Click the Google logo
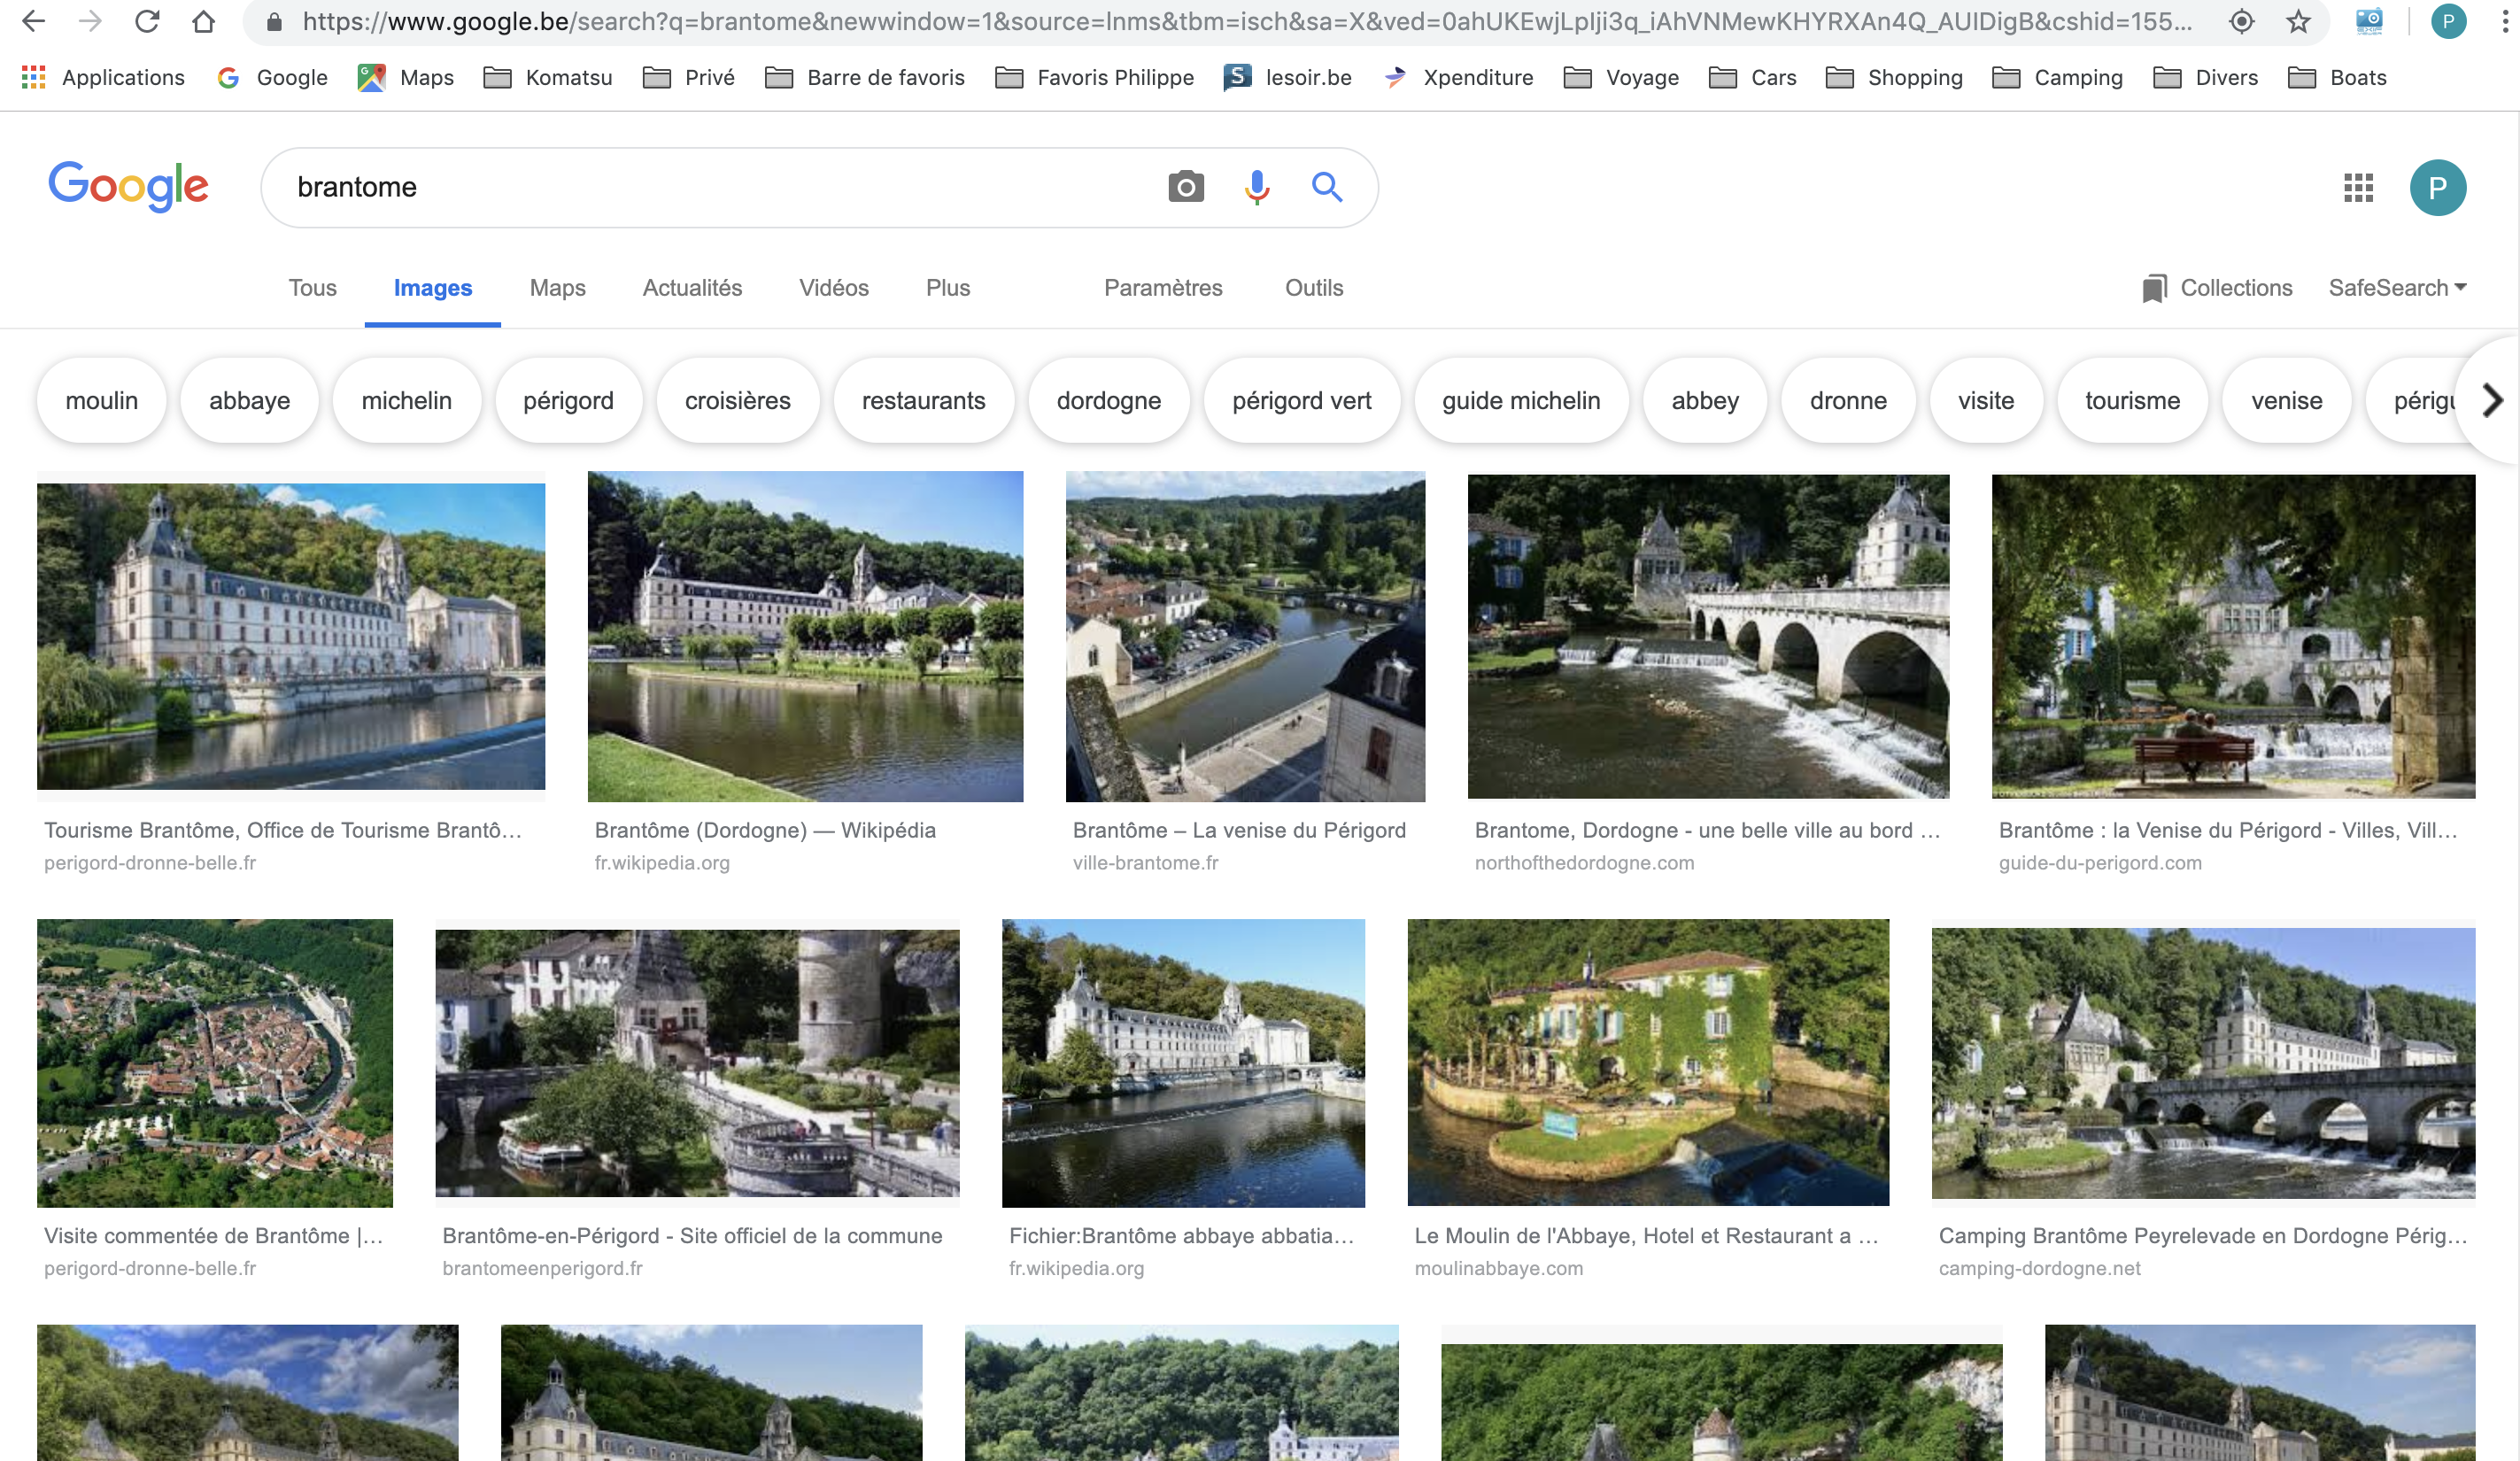Image resolution: width=2520 pixels, height=1461 pixels. pos(128,187)
